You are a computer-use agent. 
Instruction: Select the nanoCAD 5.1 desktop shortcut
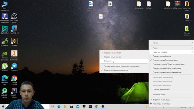(14, 30)
